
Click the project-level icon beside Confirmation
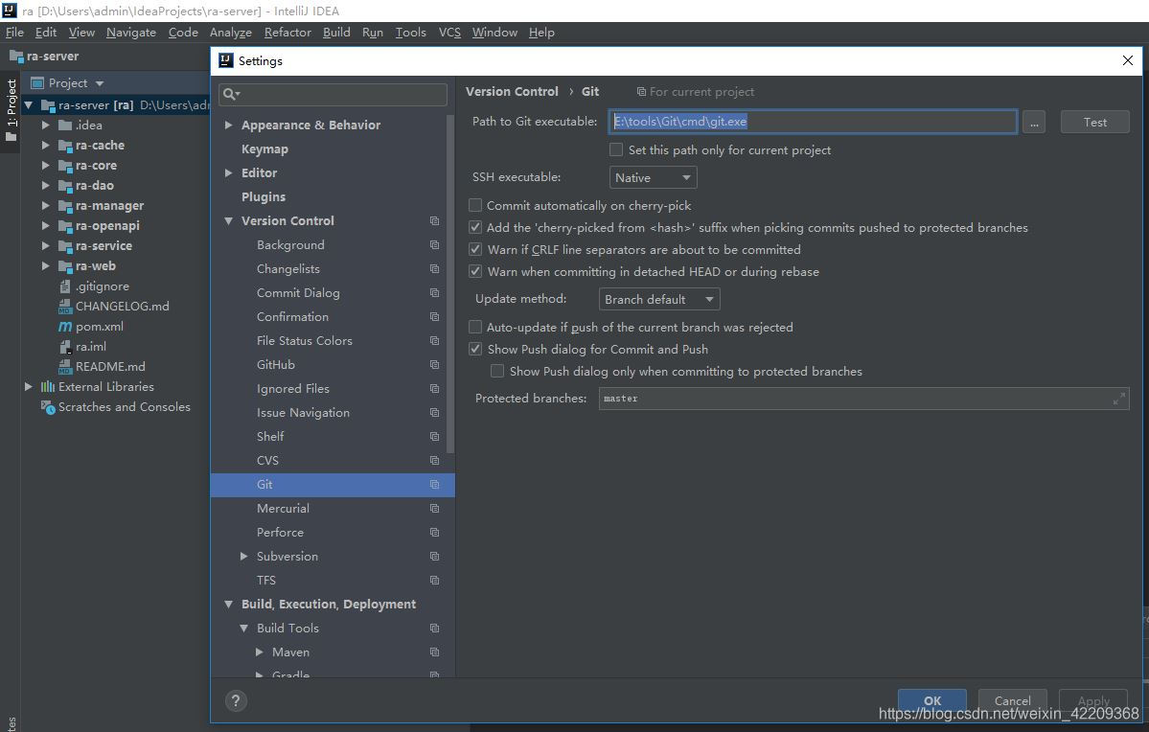pos(434,316)
